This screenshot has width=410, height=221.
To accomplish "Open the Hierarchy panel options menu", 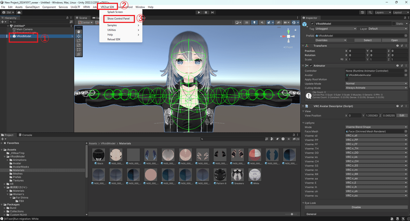I will [71, 18].
